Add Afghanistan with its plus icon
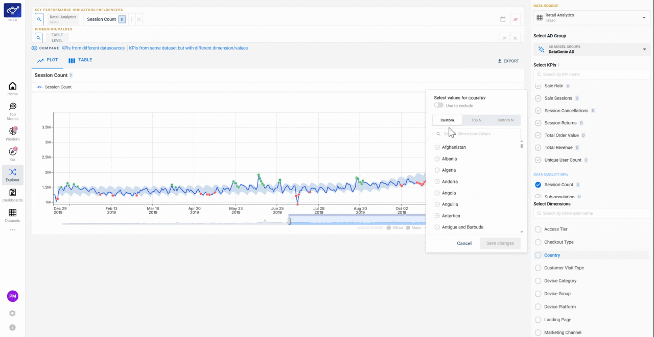Image resolution: width=654 pixels, height=337 pixels. (437, 147)
